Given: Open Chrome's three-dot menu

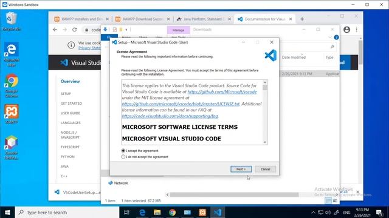Looking at the screenshot, I should 357,30.
